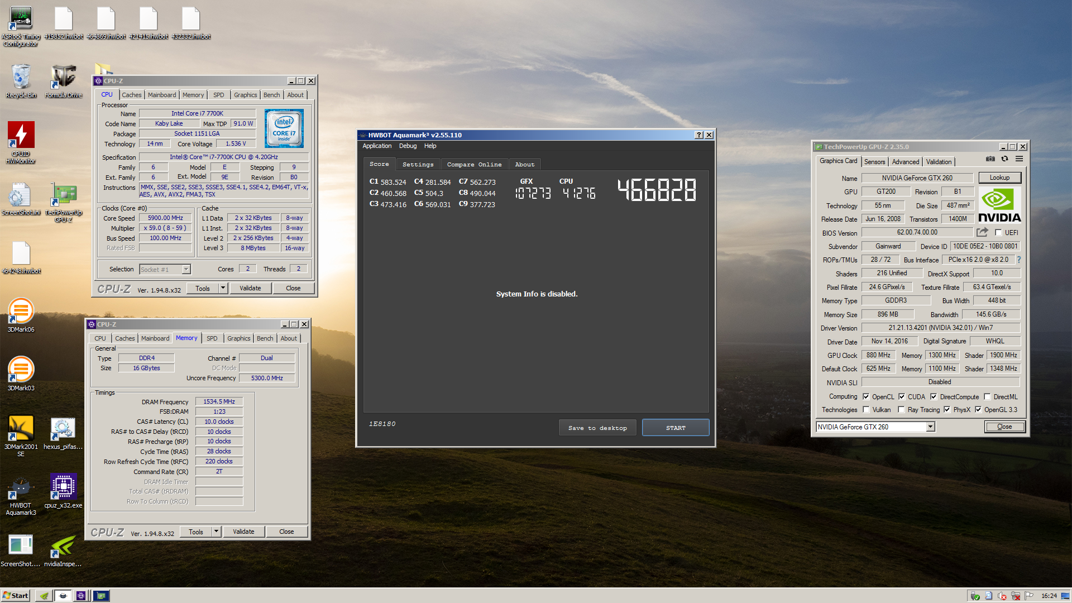The width and height of the screenshot is (1072, 603).
Task: Click Action Center flag tray icon
Action: [x=1029, y=596]
